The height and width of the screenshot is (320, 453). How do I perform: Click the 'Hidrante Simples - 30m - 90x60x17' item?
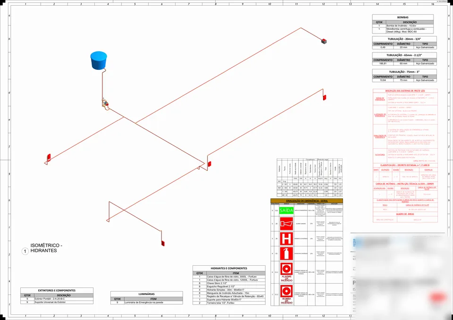226,290
